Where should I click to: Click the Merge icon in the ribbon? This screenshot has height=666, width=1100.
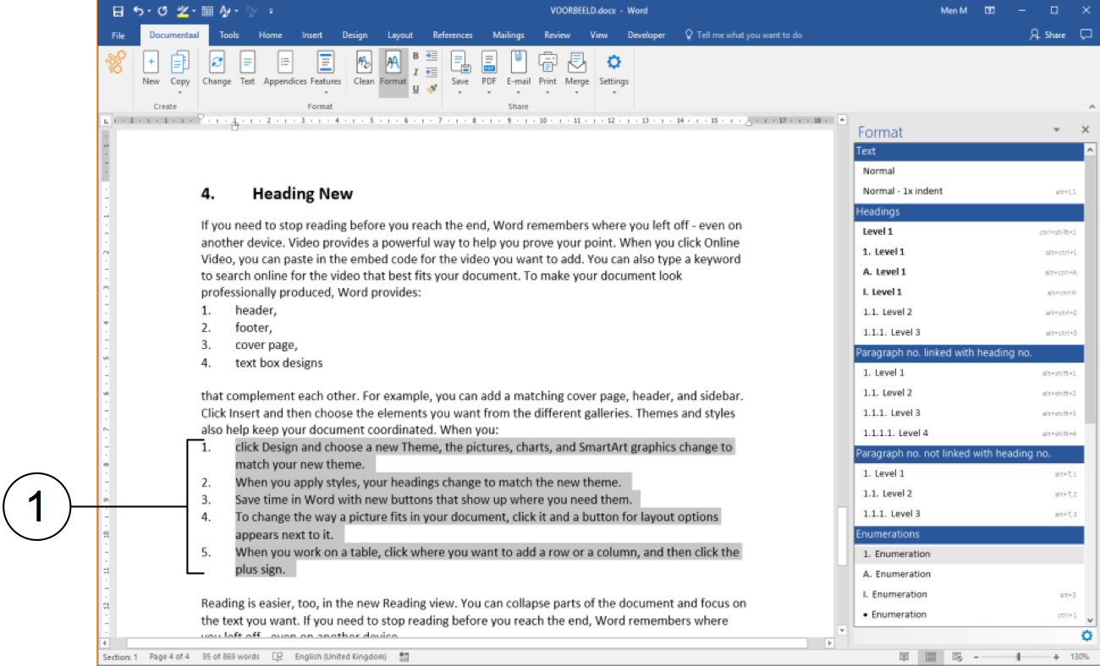point(577,62)
